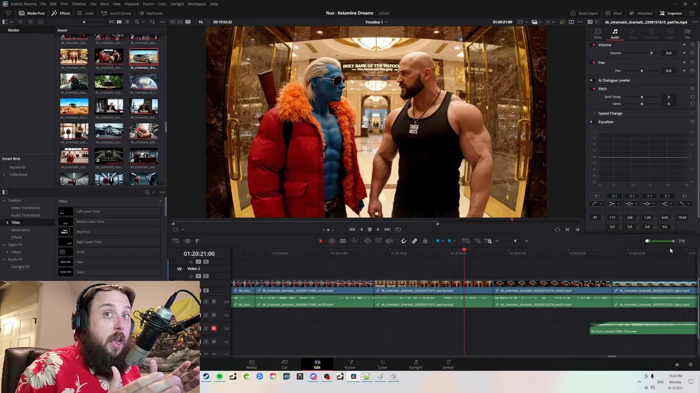Viewport: 700px width, 393px height.
Task: Disable the Pitch section toggle
Action: [x=592, y=89]
